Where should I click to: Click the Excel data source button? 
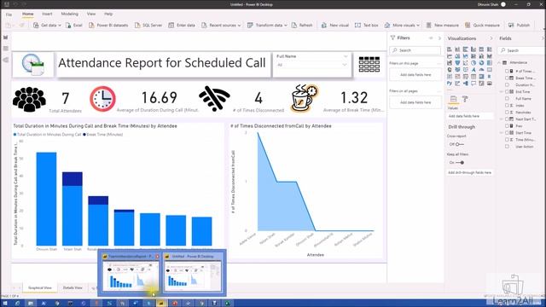click(x=74, y=26)
